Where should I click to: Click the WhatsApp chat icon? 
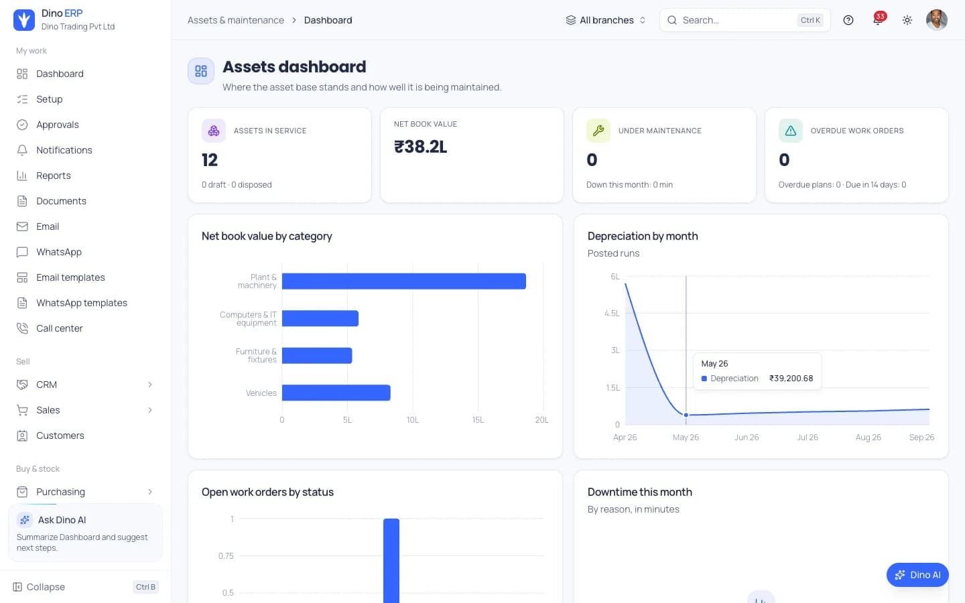[x=22, y=252]
